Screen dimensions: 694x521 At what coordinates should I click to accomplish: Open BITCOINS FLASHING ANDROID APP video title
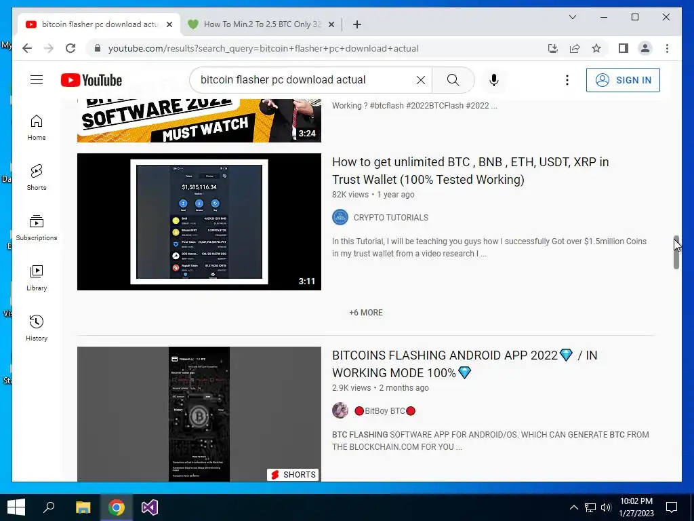464,364
